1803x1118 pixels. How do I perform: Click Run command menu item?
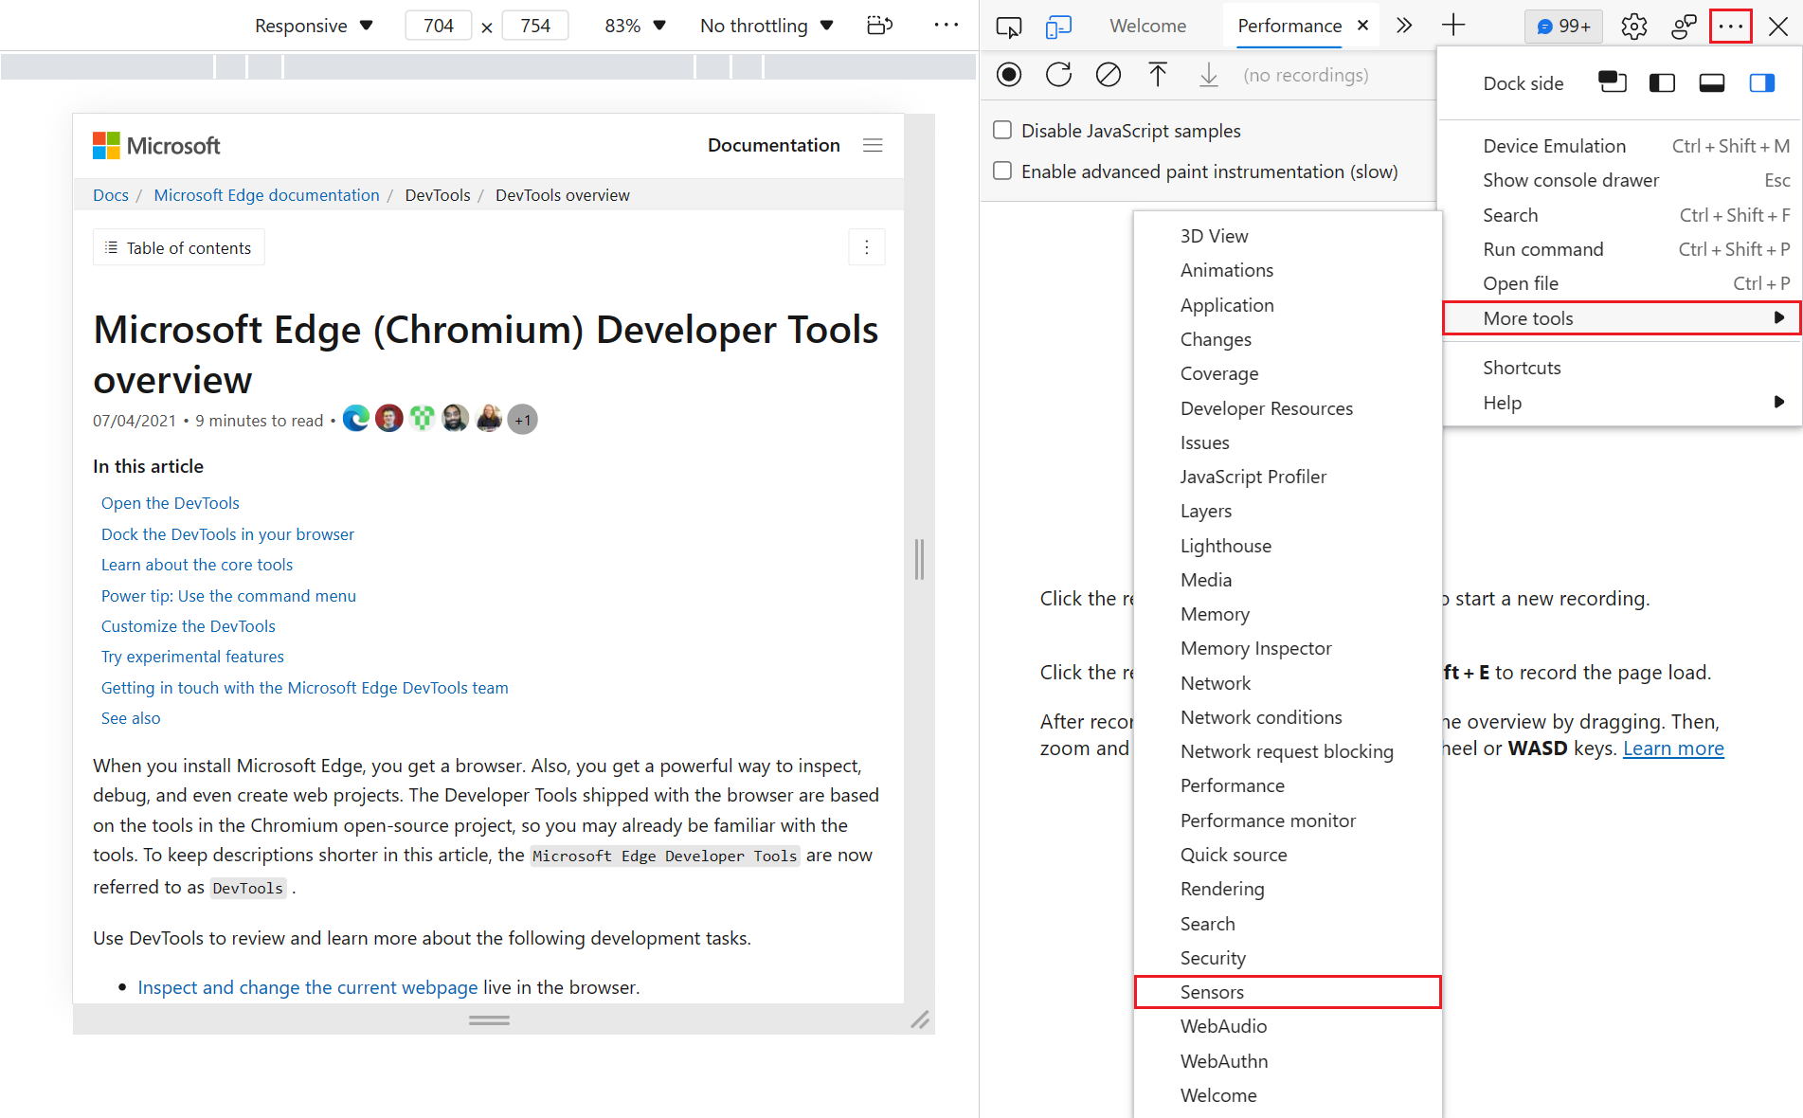click(1621, 249)
